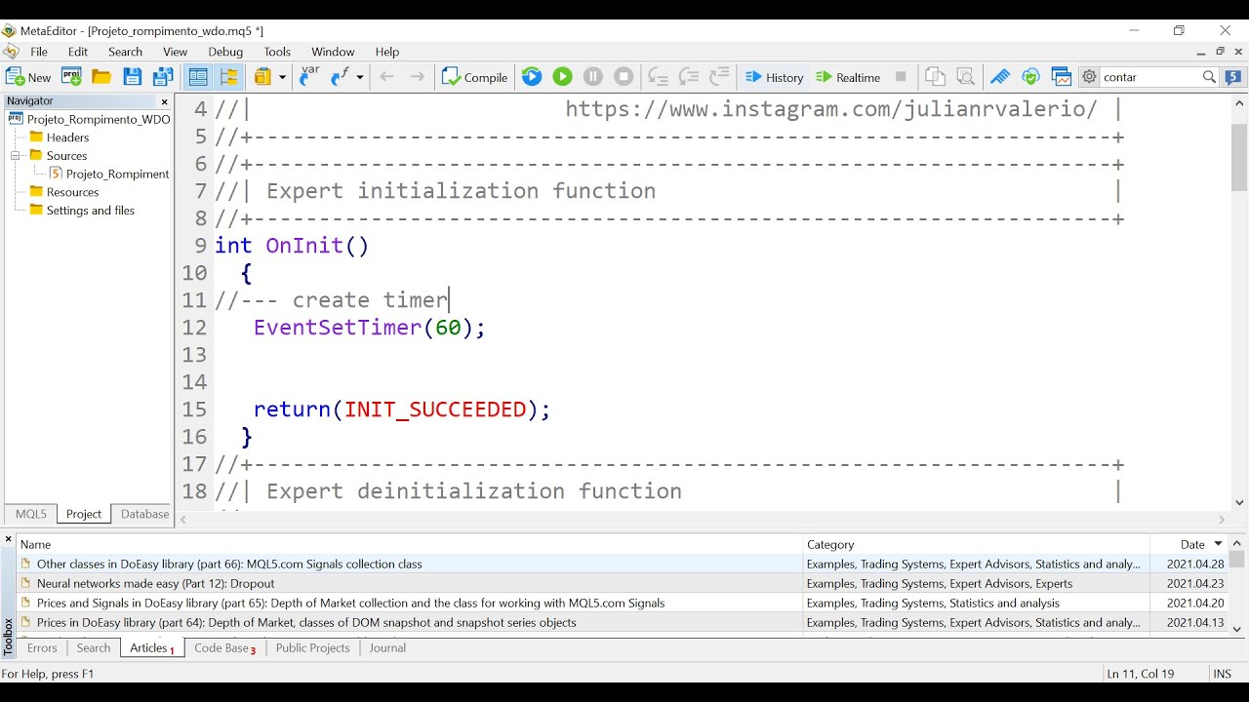Click the Step Over debug icon
This screenshot has width=1249, height=702.
coord(689,77)
